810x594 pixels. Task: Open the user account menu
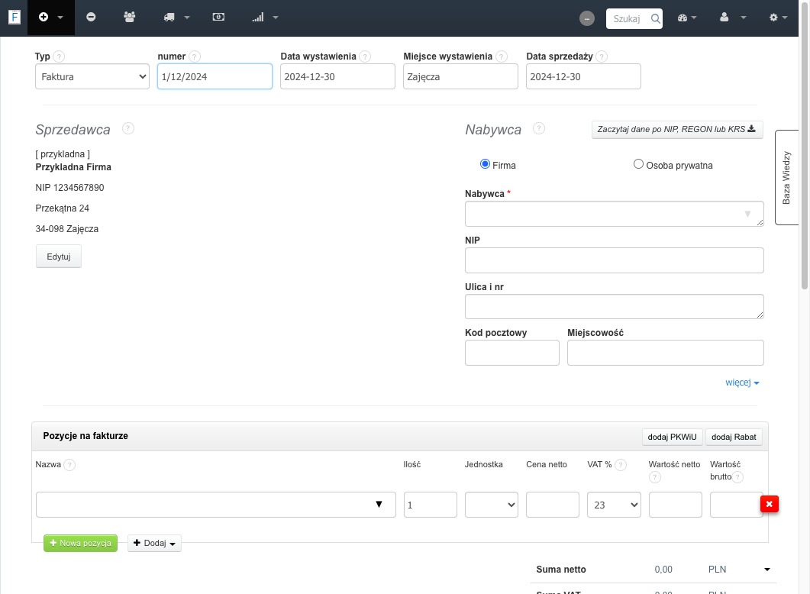[733, 18]
